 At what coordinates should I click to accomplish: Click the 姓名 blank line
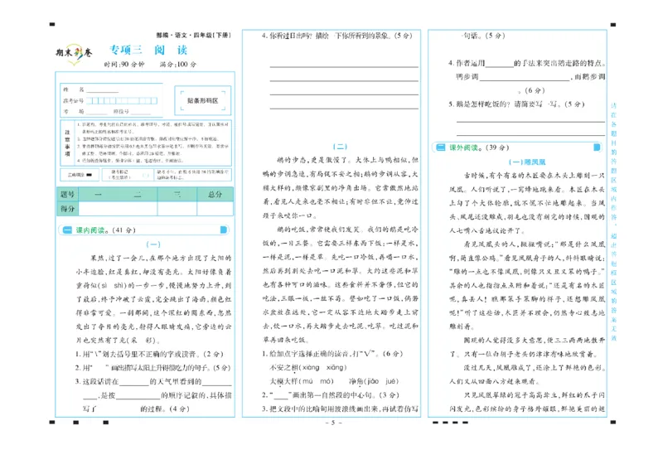pyautogui.click(x=103, y=90)
